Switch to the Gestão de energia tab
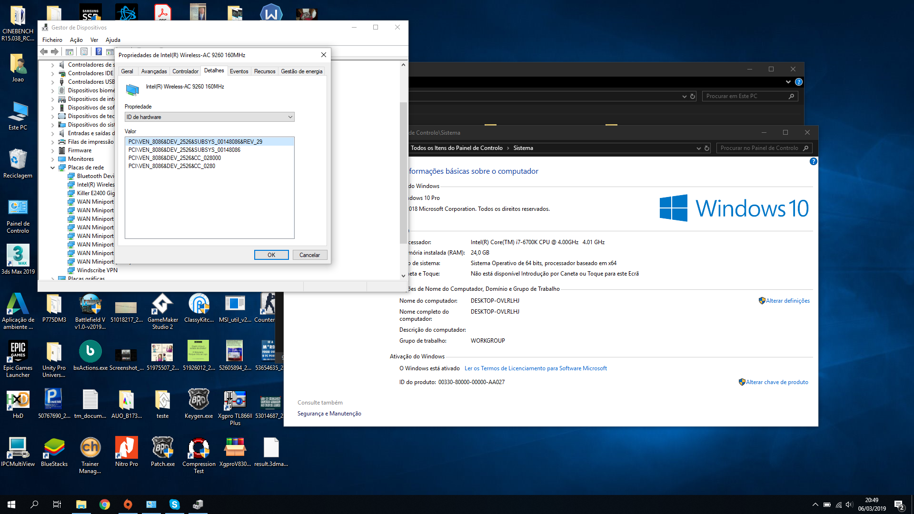 (302, 71)
